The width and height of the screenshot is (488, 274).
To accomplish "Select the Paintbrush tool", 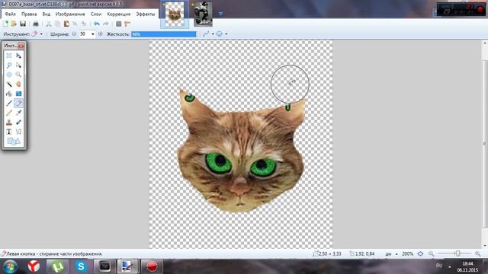I will click(9, 104).
